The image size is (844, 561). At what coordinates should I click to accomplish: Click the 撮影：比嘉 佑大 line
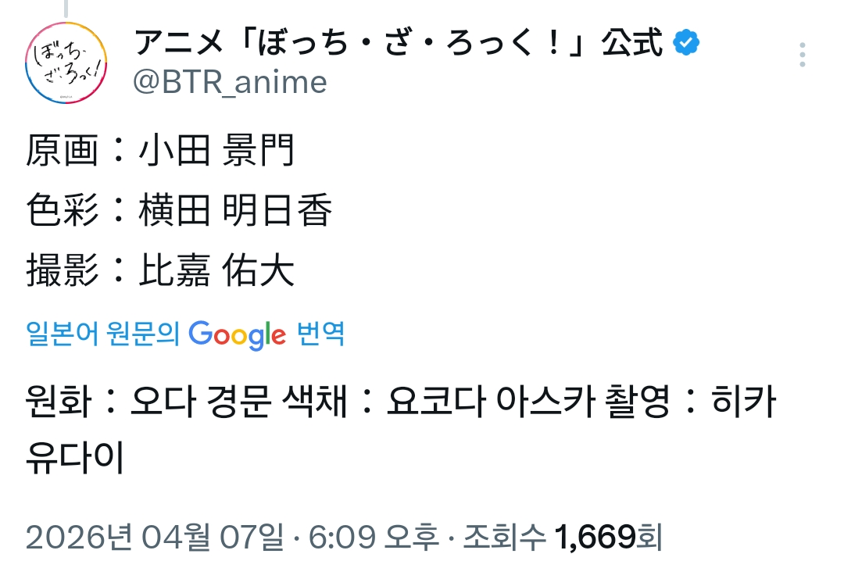click(x=160, y=270)
